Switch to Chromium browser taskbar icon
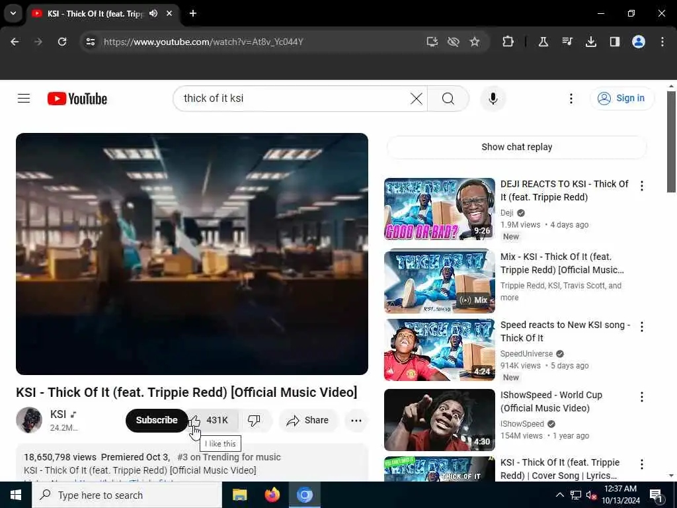Viewport: 677px width, 508px height. click(x=304, y=495)
